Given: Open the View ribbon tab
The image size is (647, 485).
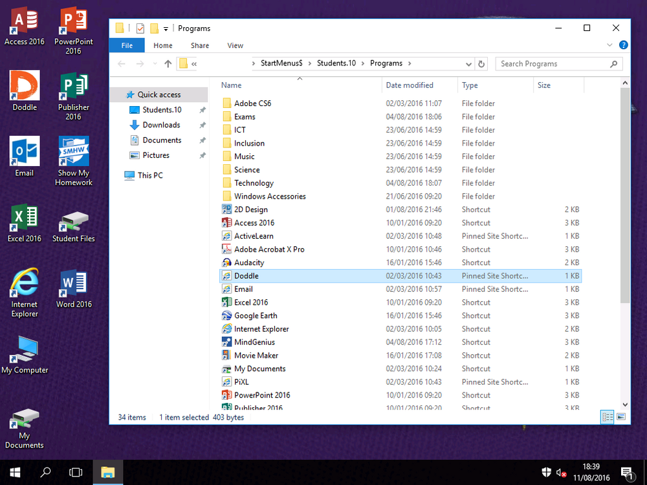Looking at the screenshot, I should (x=236, y=45).
